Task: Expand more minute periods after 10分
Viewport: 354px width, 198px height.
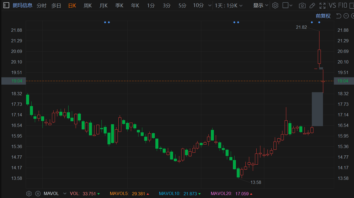Action: click(x=210, y=5)
